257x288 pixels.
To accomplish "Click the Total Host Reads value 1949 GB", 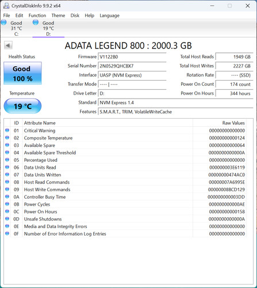I will (x=234, y=57).
